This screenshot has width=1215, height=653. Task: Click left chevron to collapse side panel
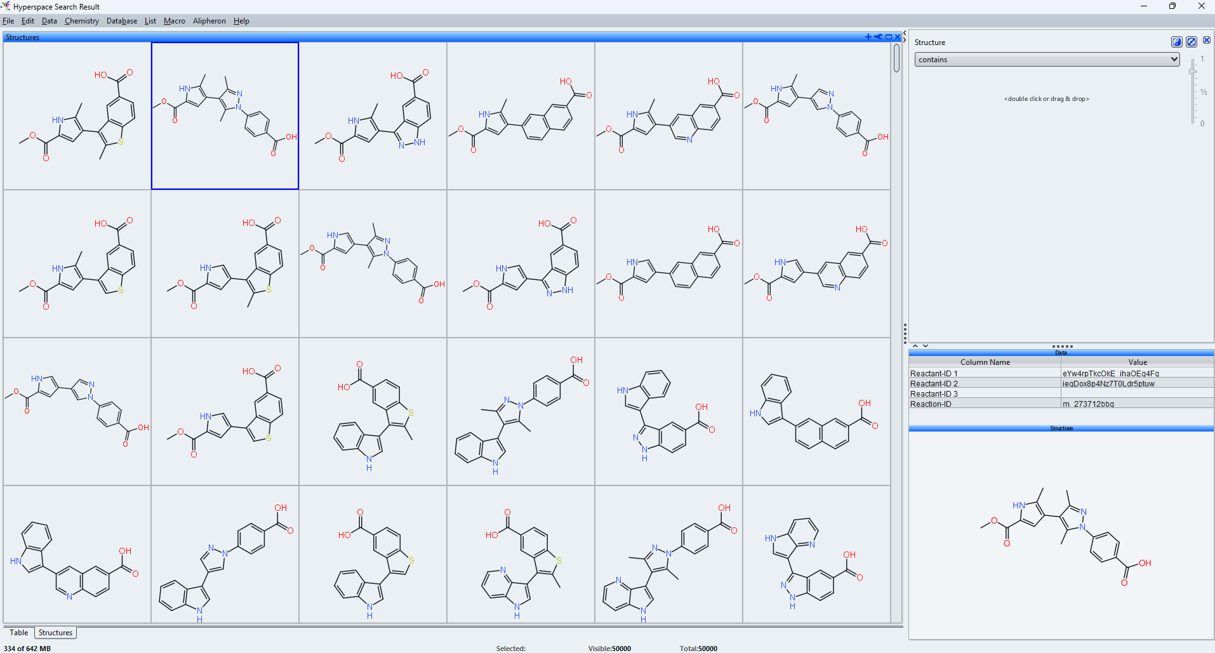905,33
